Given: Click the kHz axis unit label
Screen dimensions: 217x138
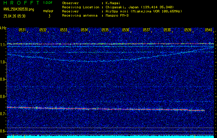Looking at the screenshot, I should (x=3, y=28).
